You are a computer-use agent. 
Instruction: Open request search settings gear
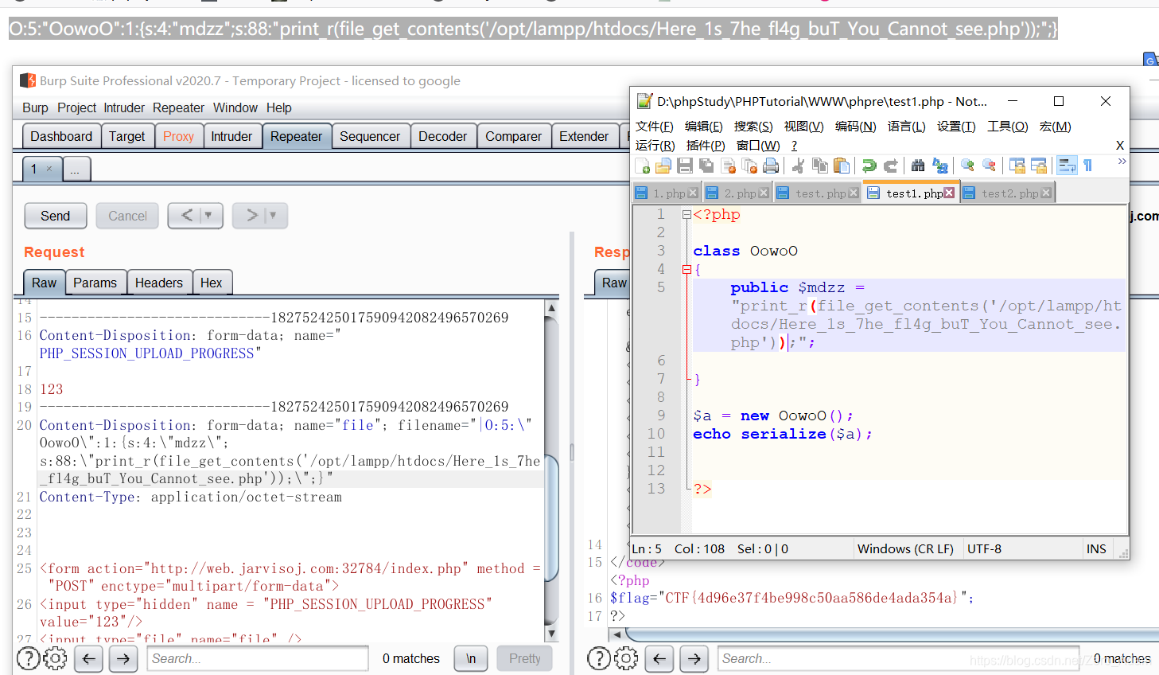[55, 658]
